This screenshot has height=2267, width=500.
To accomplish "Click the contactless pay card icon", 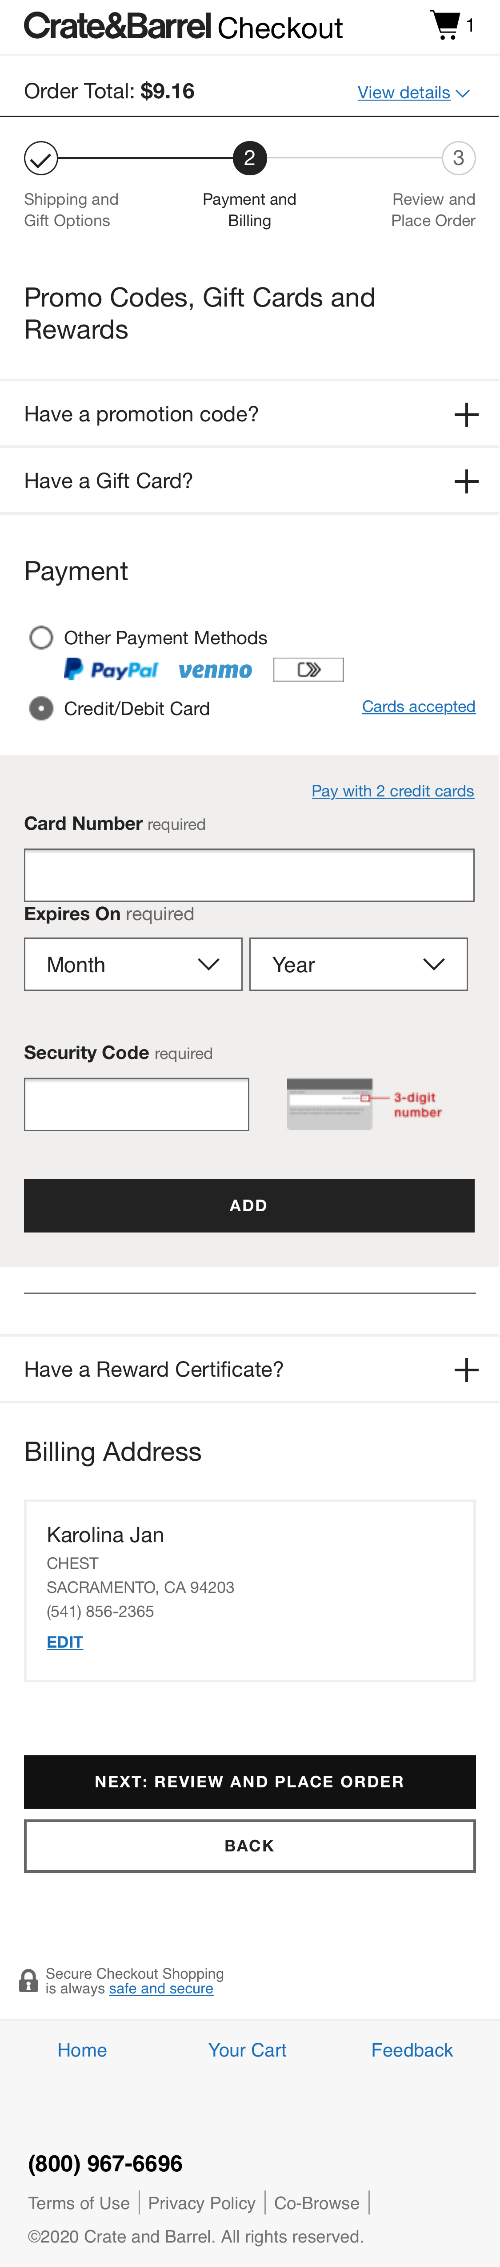I will tap(308, 669).
